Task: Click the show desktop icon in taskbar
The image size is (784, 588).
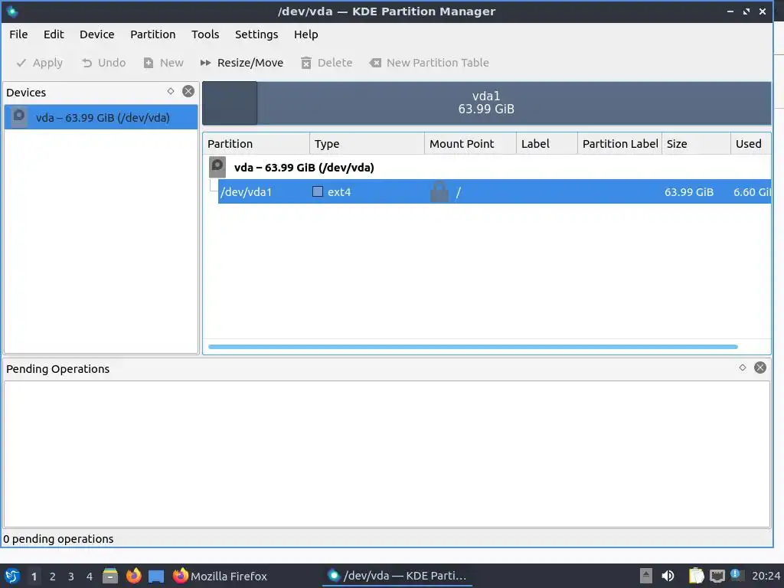Action: 156,576
